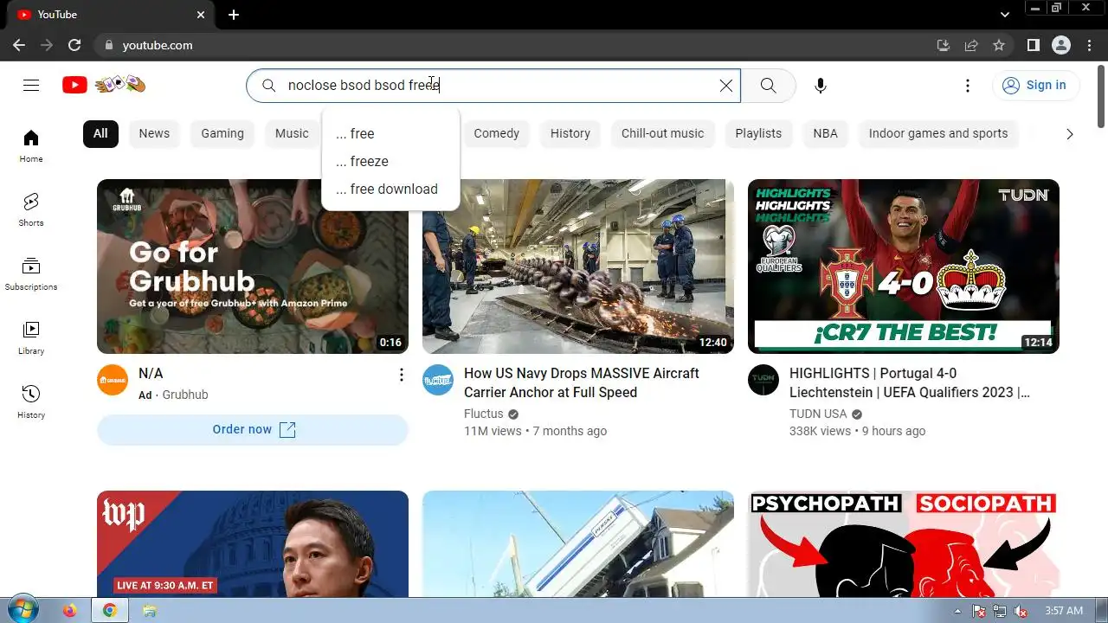Select the "... free download" suggestion
The width and height of the screenshot is (1108, 623).
pyautogui.click(x=390, y=189)
